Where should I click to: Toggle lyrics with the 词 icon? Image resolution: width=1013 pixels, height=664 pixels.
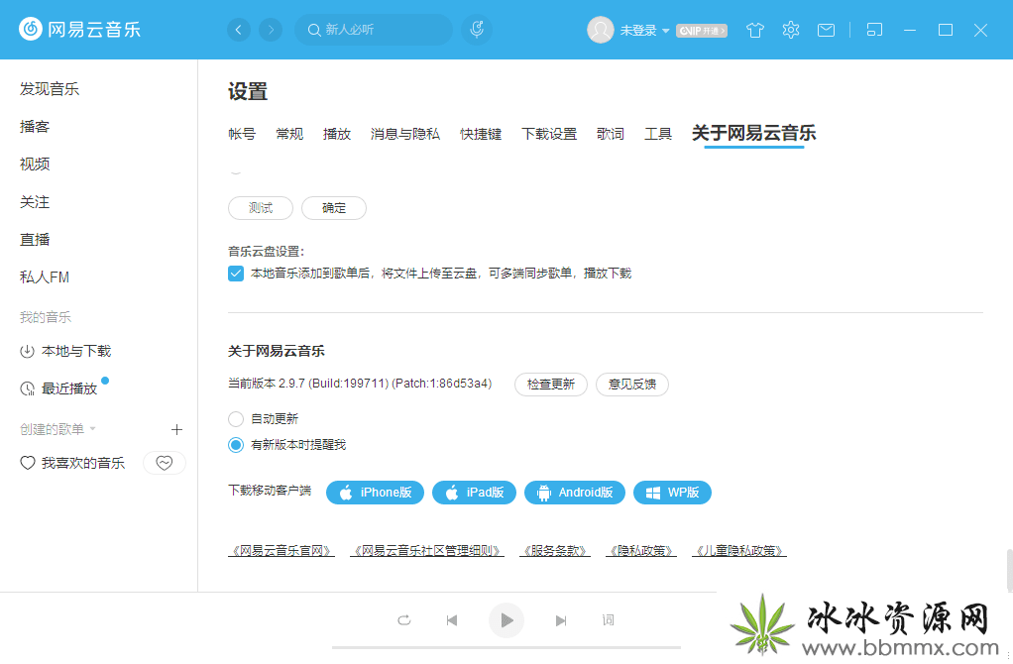click(608, 620)
